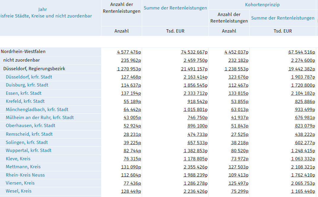Click value 67.544.516p in Nordrhein-Westfalen row

[302, 52]
